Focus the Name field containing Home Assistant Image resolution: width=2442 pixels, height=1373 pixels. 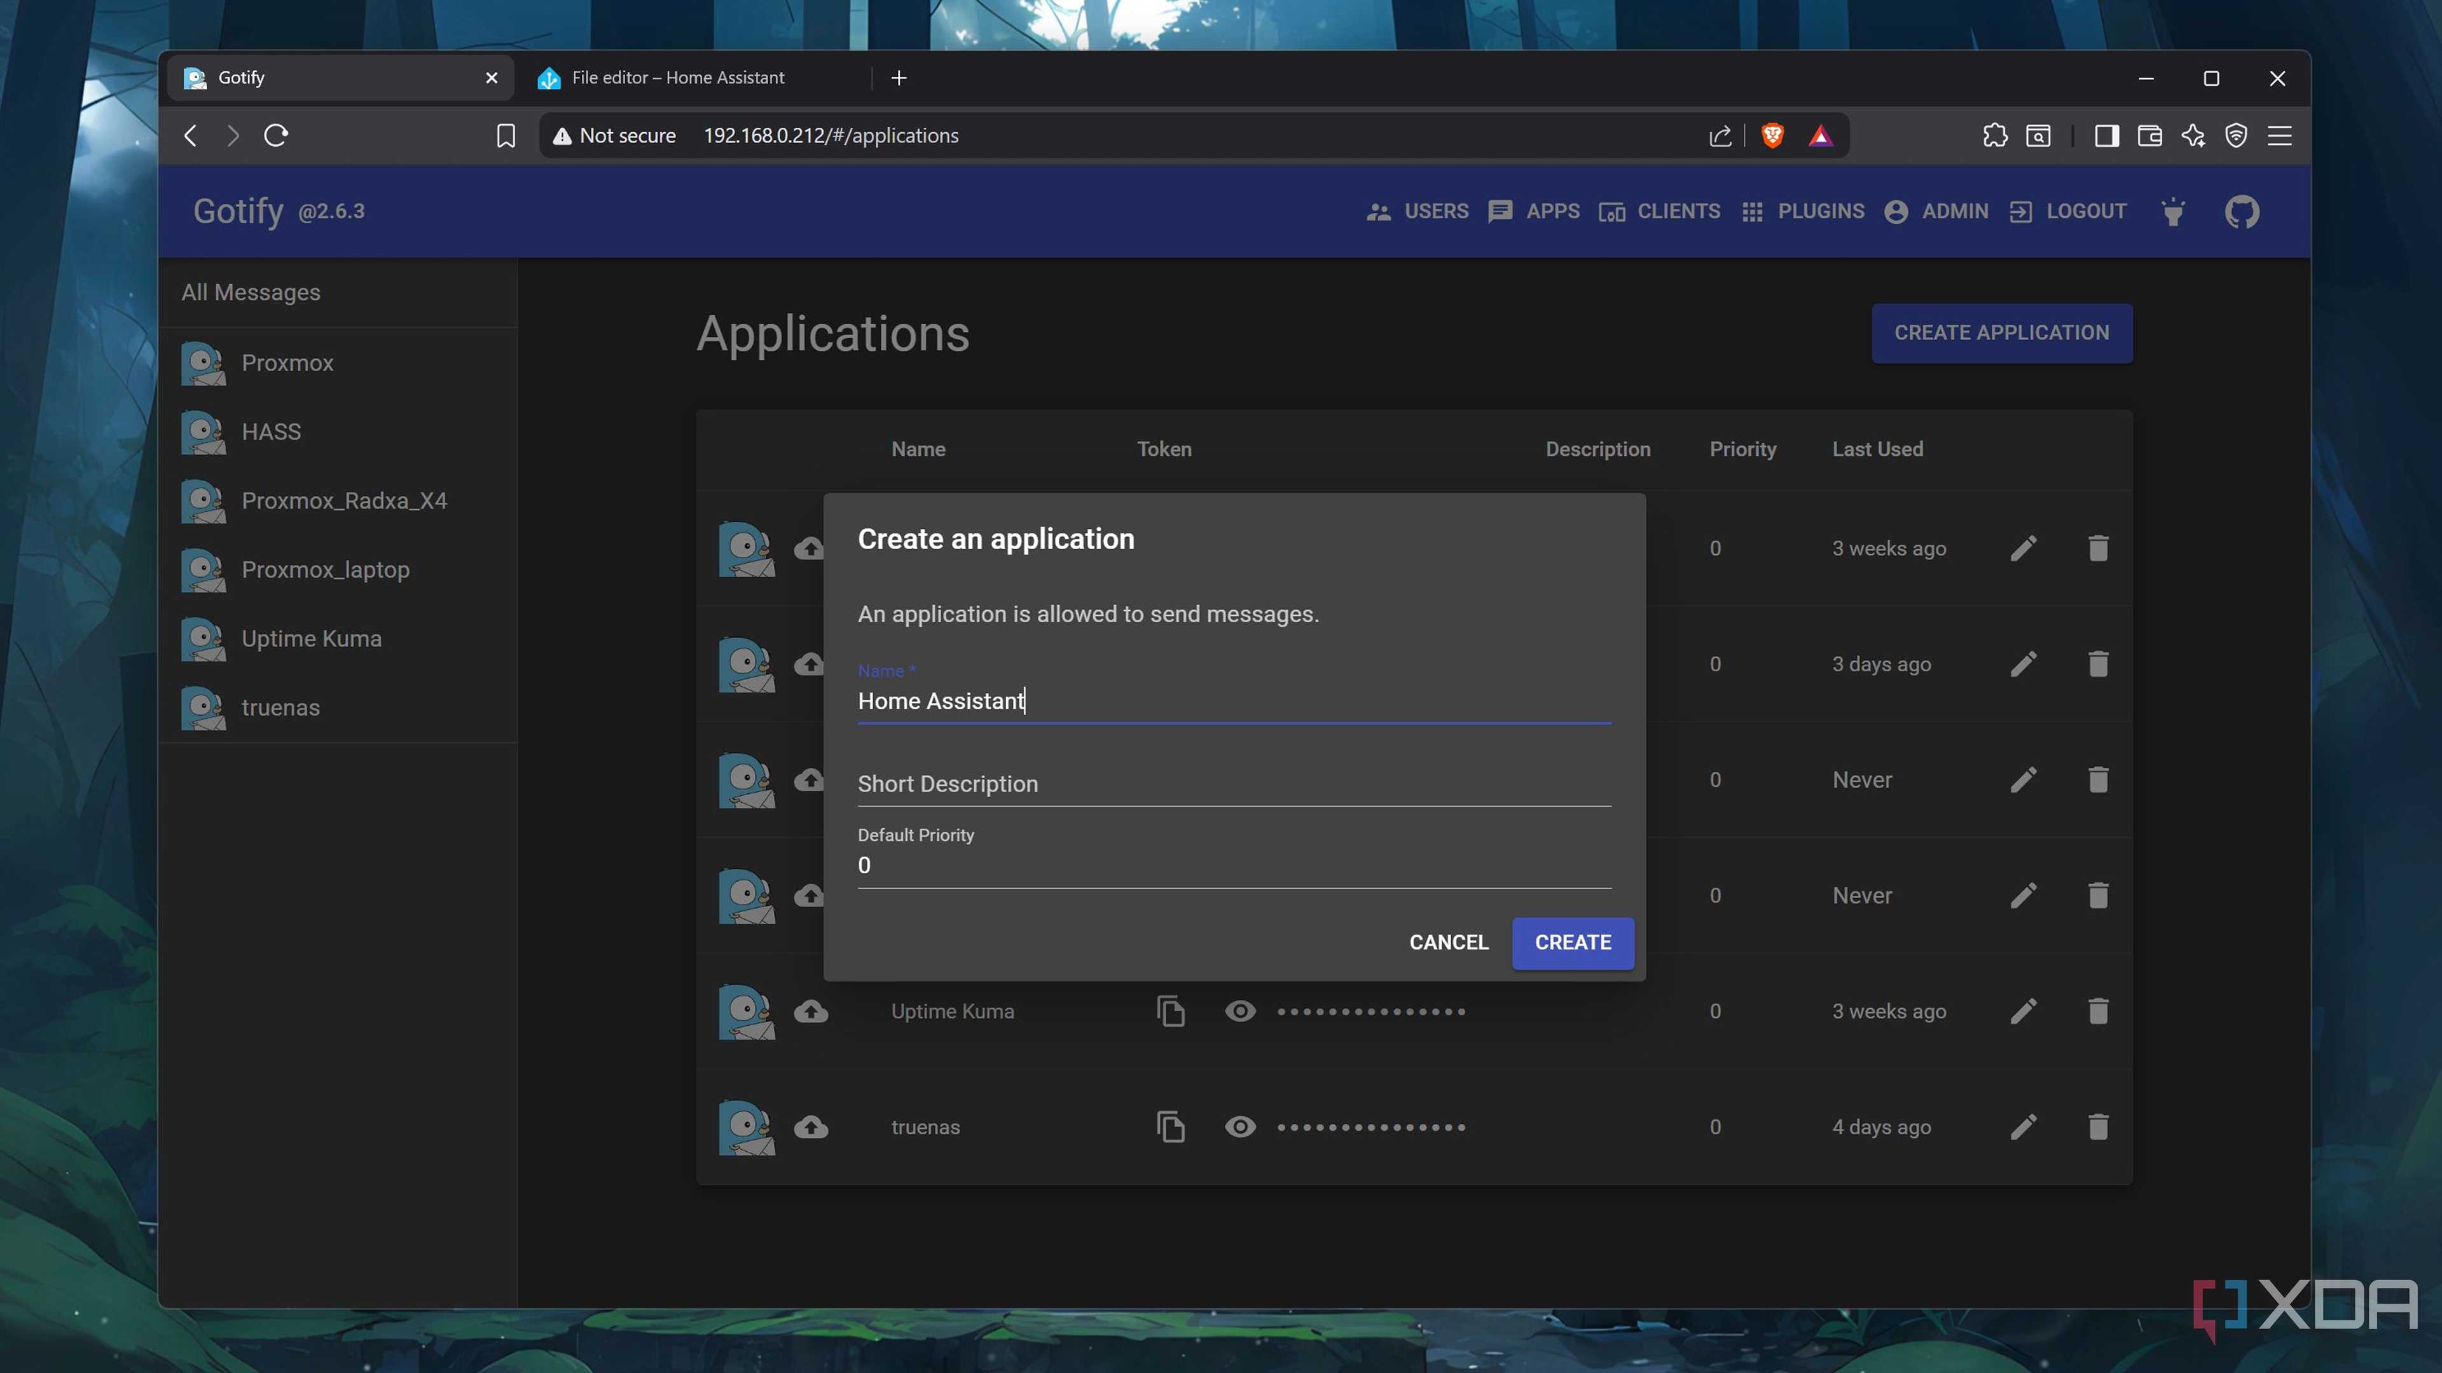1234,701
